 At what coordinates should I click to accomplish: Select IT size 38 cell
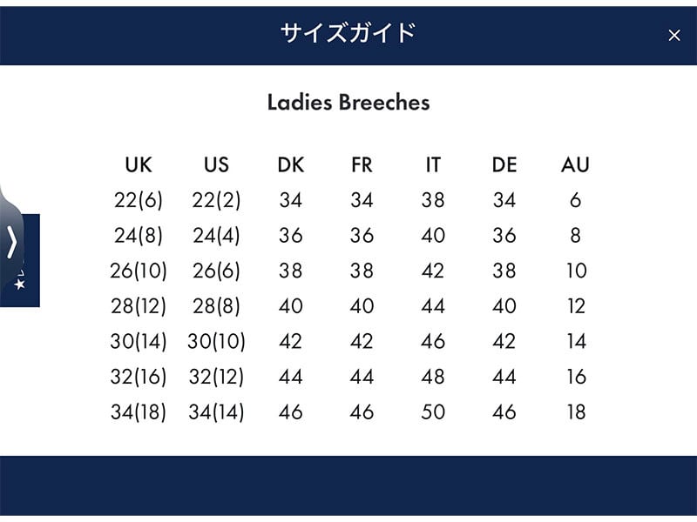(433, 200)
